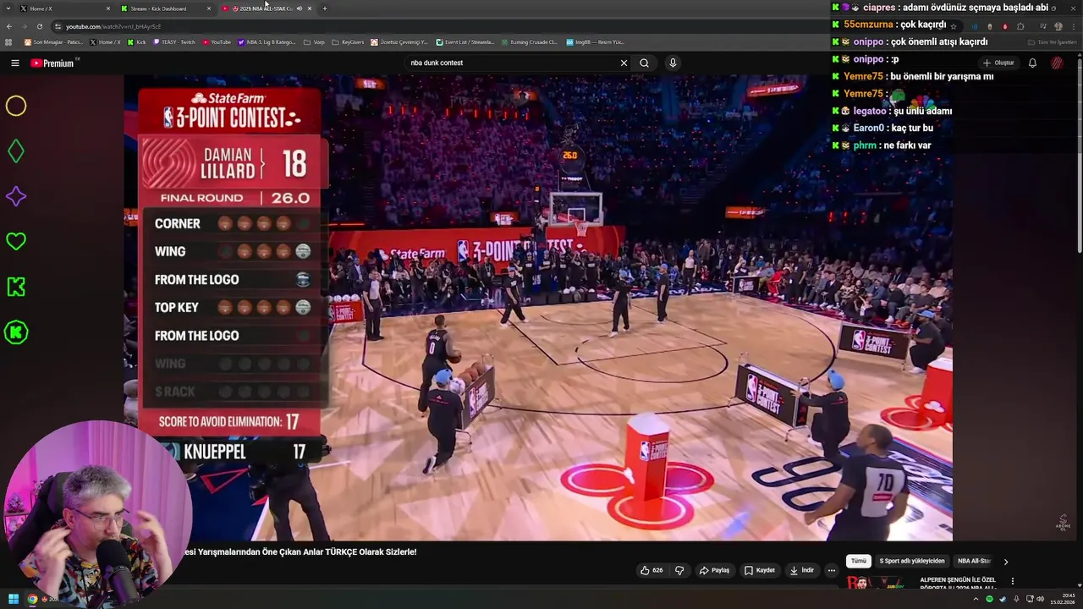Image resolution: width=1083 pixels, height=609 pixels.
Task: Click the circled Kick K overlay icon
Action: 16,332
